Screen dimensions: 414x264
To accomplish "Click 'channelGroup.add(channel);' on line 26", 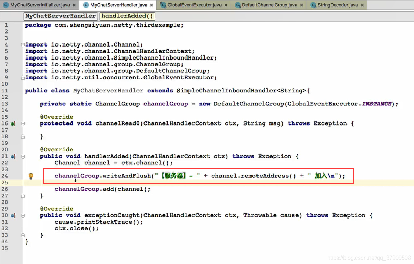I will click(103, 189).
